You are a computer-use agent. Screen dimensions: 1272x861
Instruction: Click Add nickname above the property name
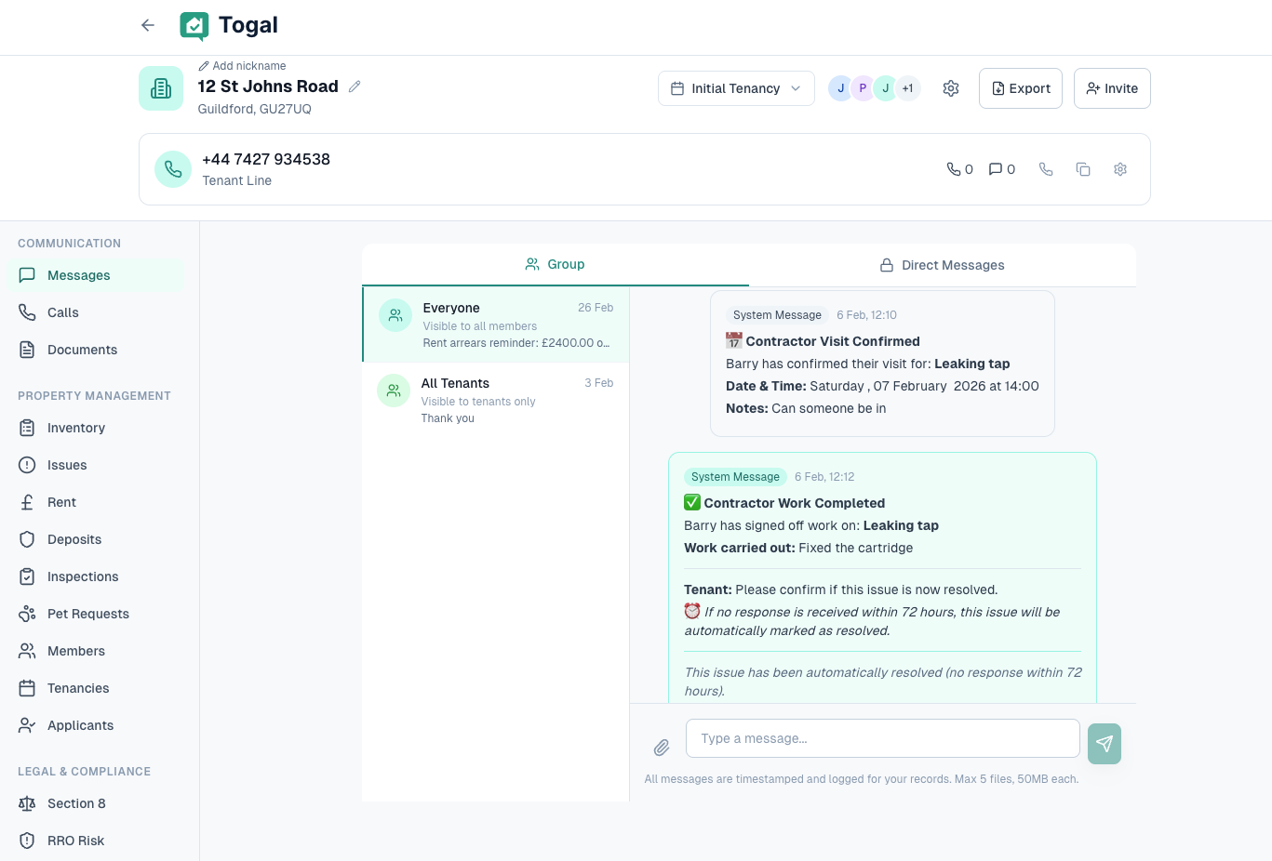pyautogui.click(x=242, y=65)
